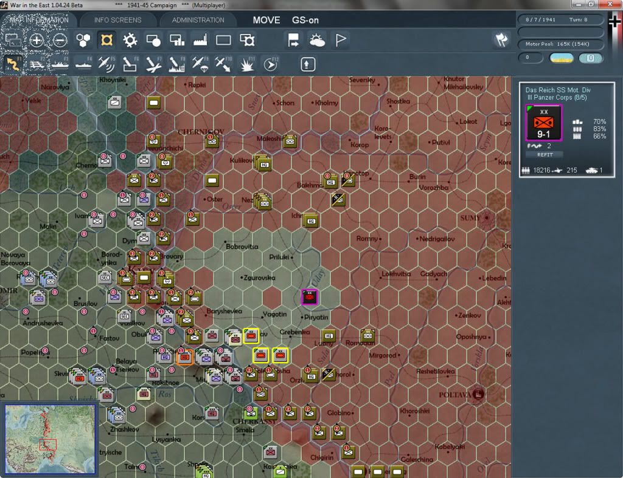Select the F6 bombing mode icon

tap(130, 64)
